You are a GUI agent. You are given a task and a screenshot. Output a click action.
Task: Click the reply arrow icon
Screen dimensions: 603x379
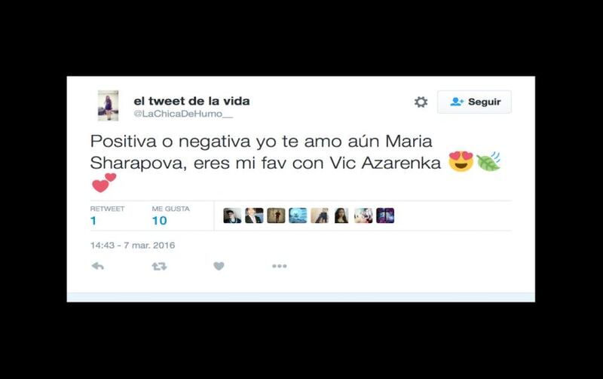pyautogui.click(x=98, y=266)
